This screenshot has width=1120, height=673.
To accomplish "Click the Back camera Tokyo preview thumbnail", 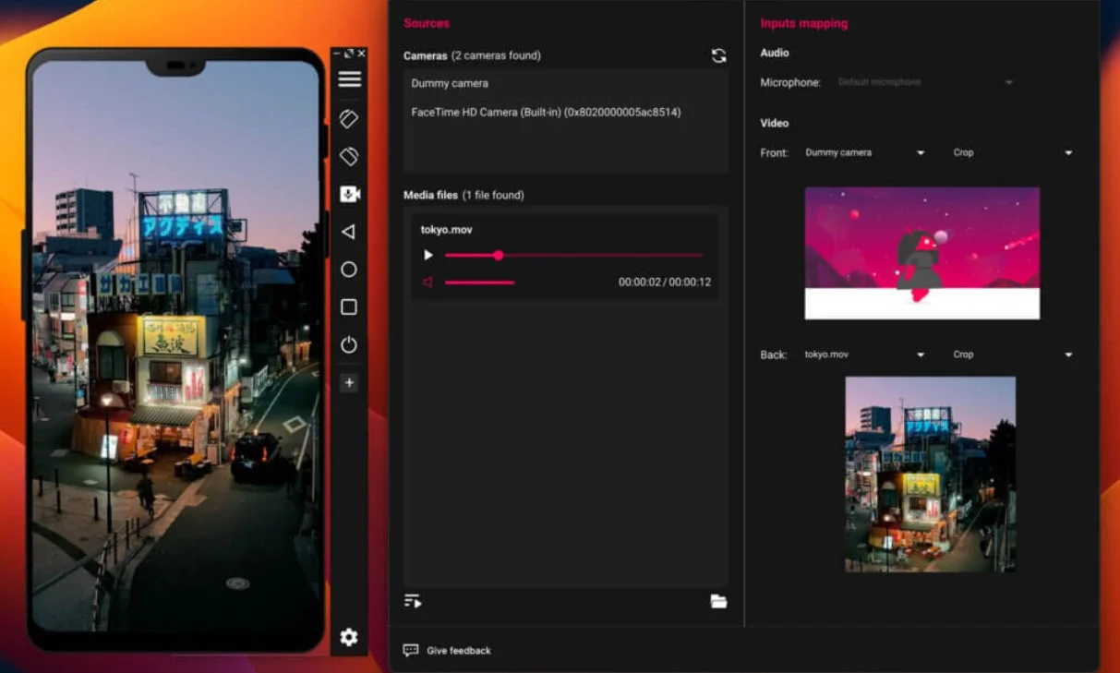I will click(x=931, y=475).
